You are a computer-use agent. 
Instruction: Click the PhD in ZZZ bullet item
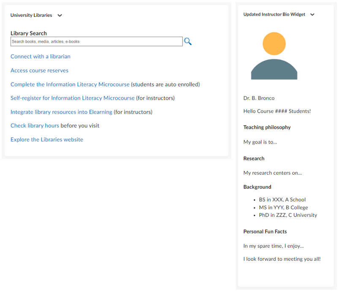[288, 215]
